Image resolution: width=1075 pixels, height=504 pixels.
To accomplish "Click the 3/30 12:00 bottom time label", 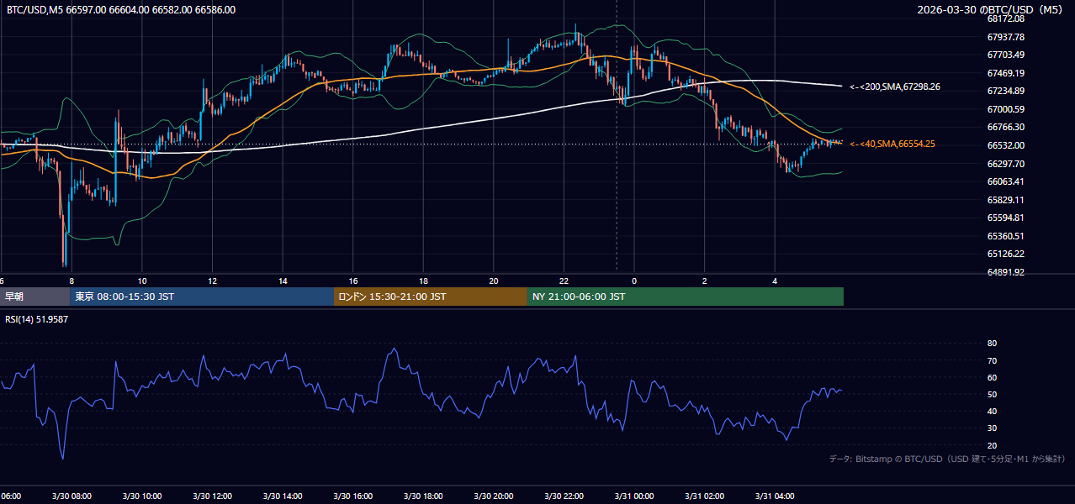I will [212, 496].
